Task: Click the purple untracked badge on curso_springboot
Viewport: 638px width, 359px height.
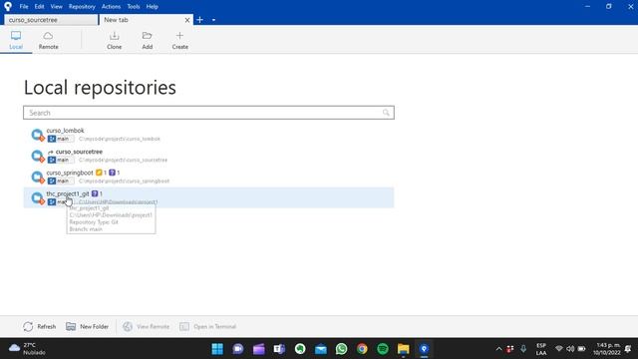Action: point(114,173)
